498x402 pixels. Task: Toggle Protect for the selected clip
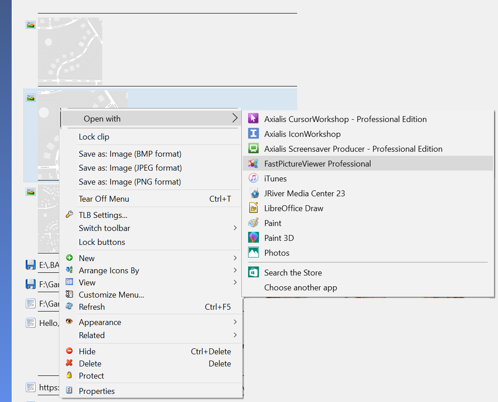pos(91,375)
